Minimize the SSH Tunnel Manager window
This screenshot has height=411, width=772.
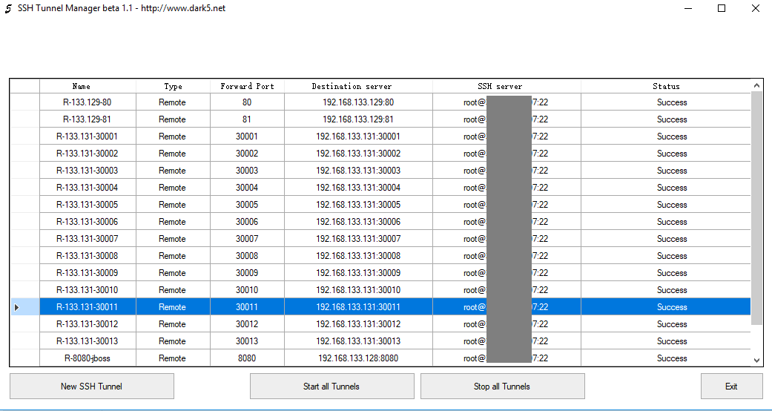pyautogui.click(x=687, y=8)
